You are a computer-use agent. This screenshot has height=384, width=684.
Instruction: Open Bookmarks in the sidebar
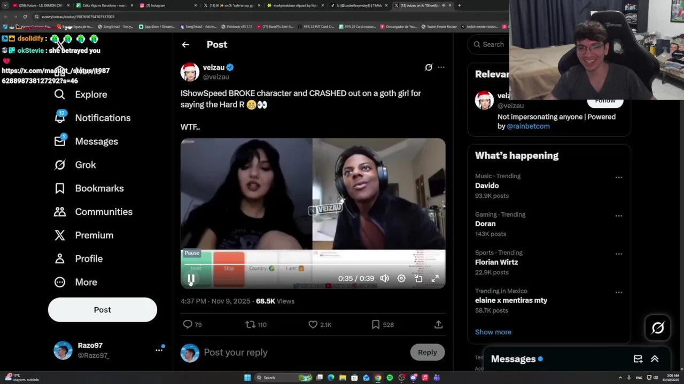tap(89, 188)
